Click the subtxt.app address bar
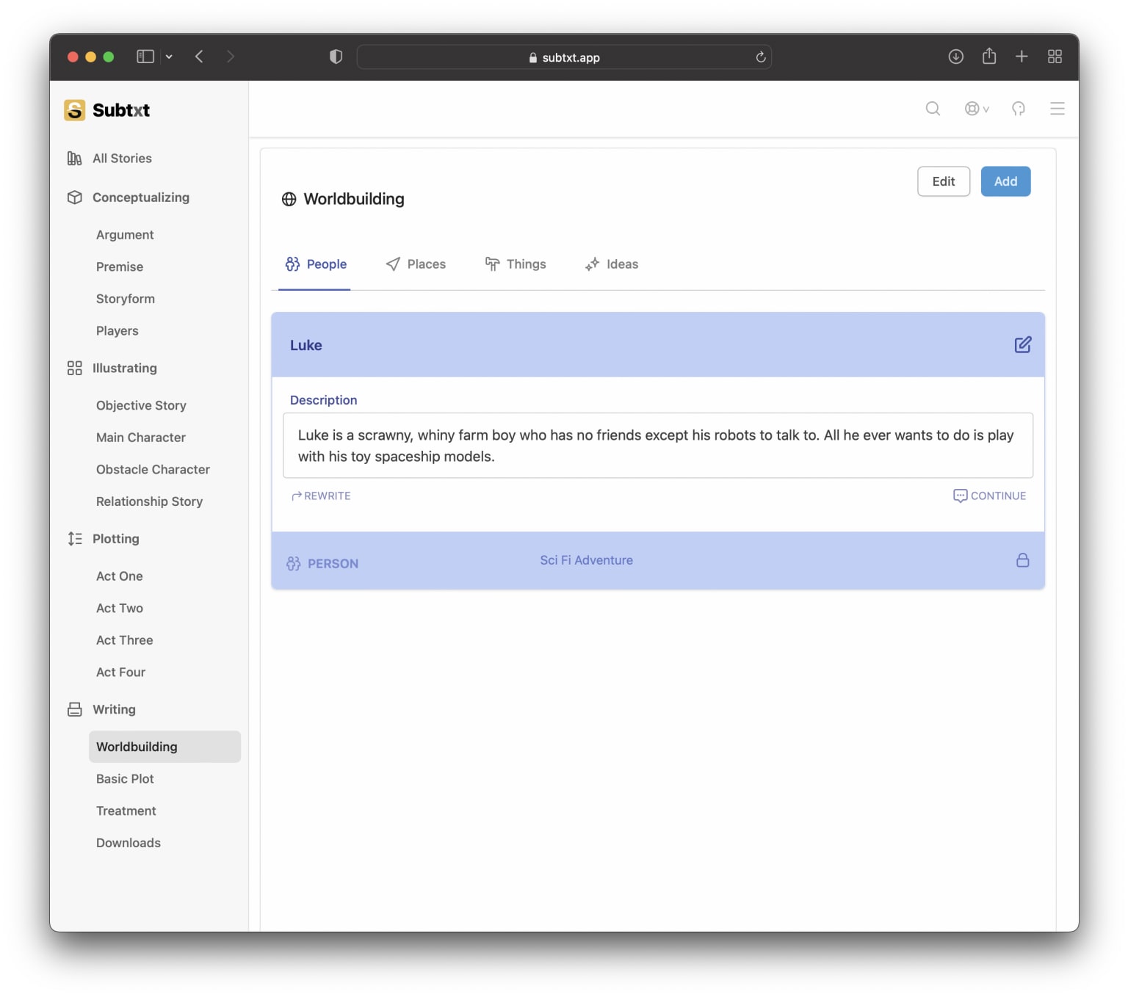Image resolution: width=1128 pixels, height=997 pixels. [x=564, y=57]
